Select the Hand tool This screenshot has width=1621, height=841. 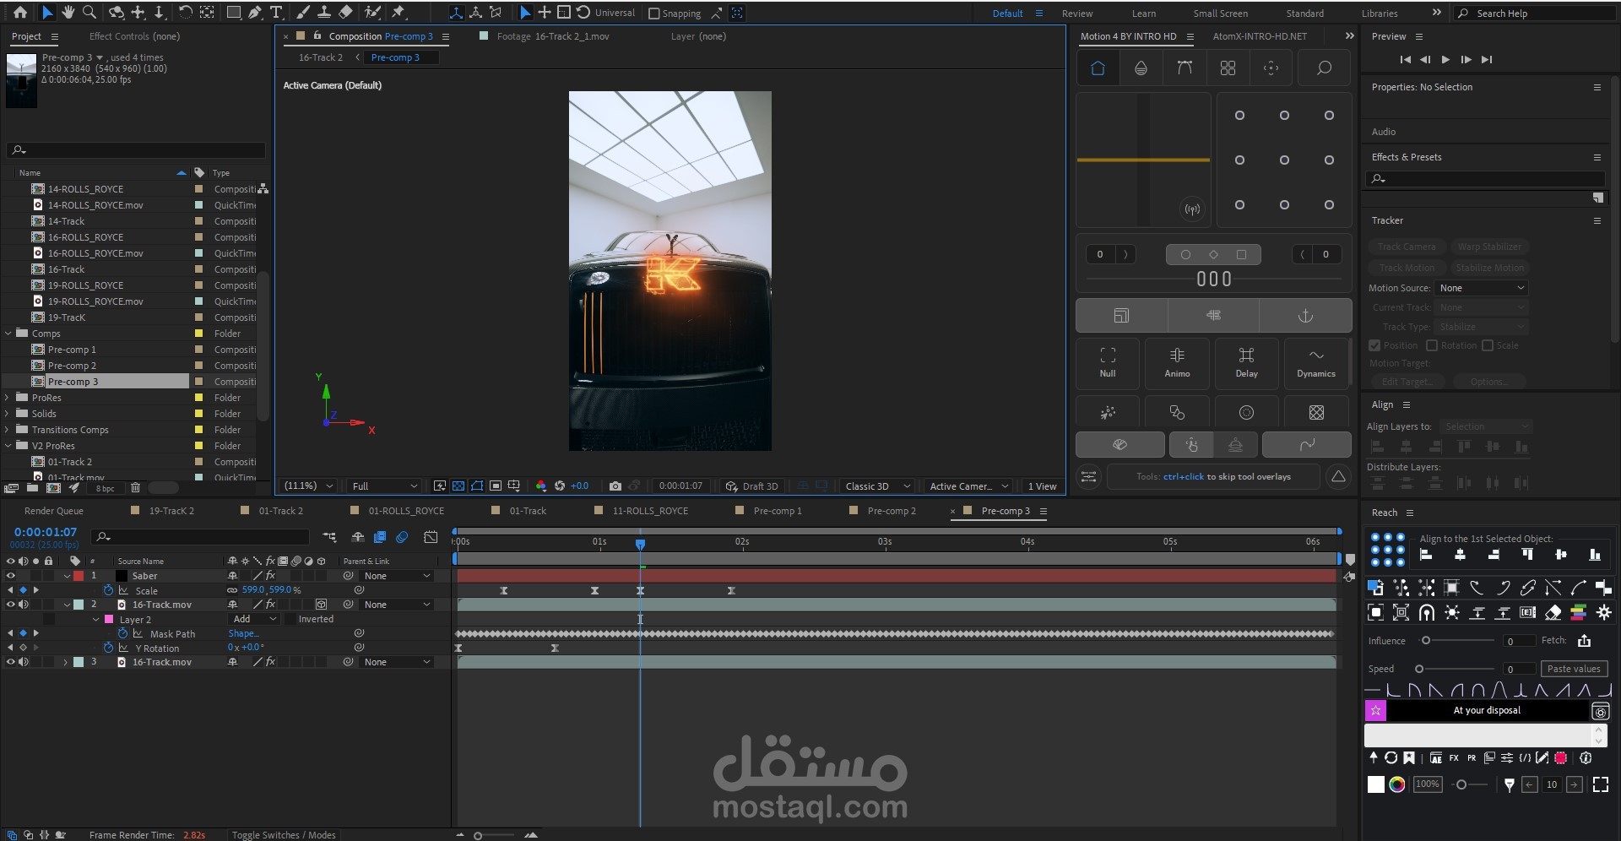tap(68, 13)
